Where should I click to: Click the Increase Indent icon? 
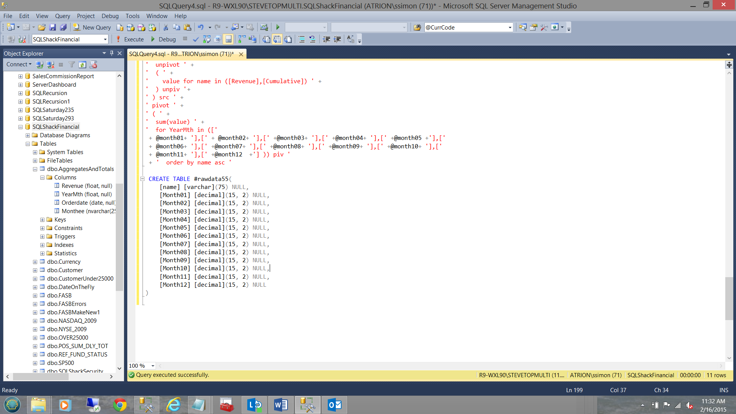click(337, 39)
